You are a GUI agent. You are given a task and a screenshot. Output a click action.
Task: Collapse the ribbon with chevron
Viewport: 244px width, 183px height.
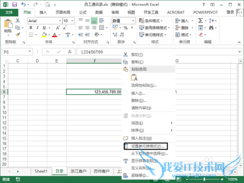point(239,42)
